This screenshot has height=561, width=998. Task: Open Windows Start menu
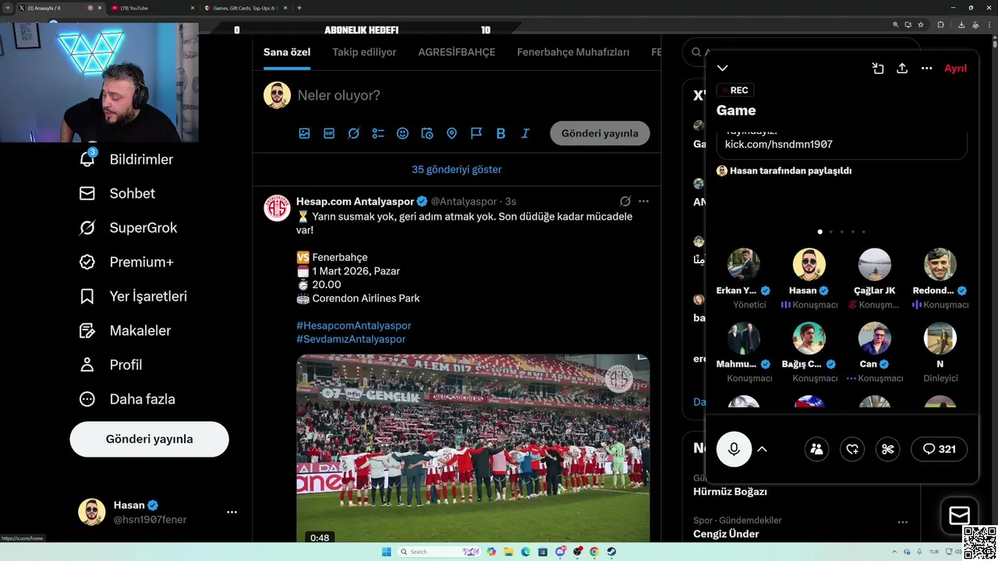[386, 552]
